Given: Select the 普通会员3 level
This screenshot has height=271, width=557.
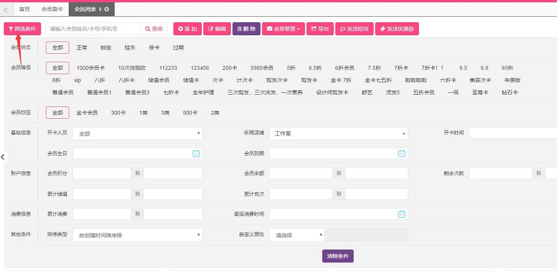Looking at the screenshot, I should click(137, 92).
